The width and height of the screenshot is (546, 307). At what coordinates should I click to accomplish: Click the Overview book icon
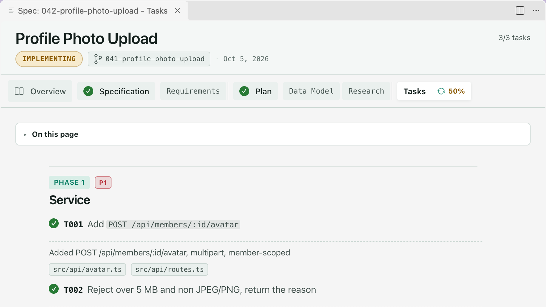pos(19,91)
